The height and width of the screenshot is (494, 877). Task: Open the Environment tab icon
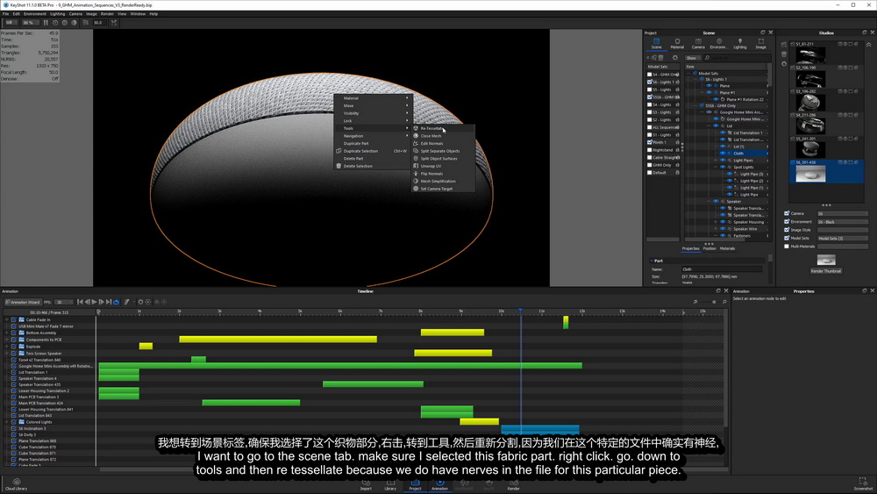coord(719,44)
